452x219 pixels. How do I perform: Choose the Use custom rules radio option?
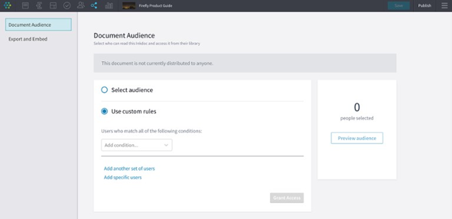point(104,111)
